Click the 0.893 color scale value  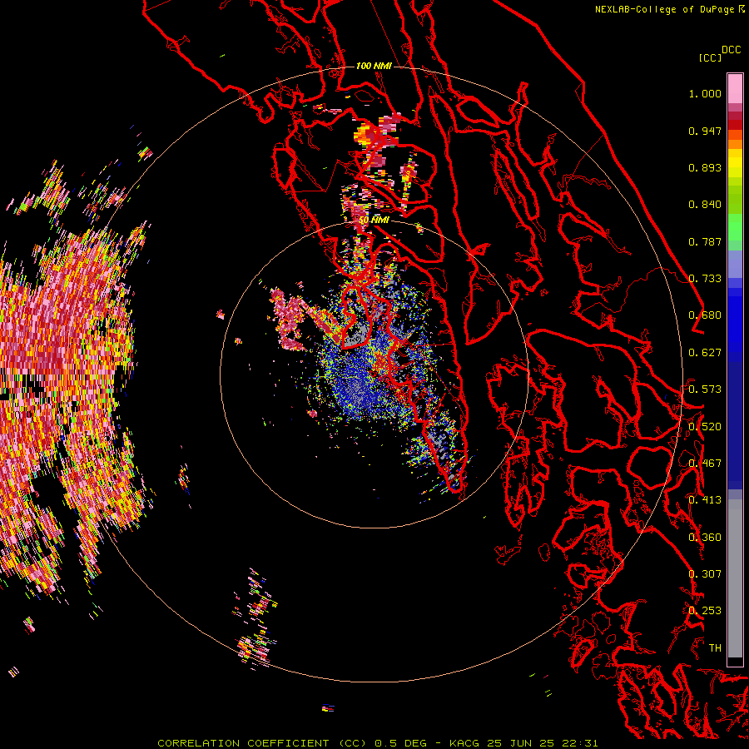[705, 167]
